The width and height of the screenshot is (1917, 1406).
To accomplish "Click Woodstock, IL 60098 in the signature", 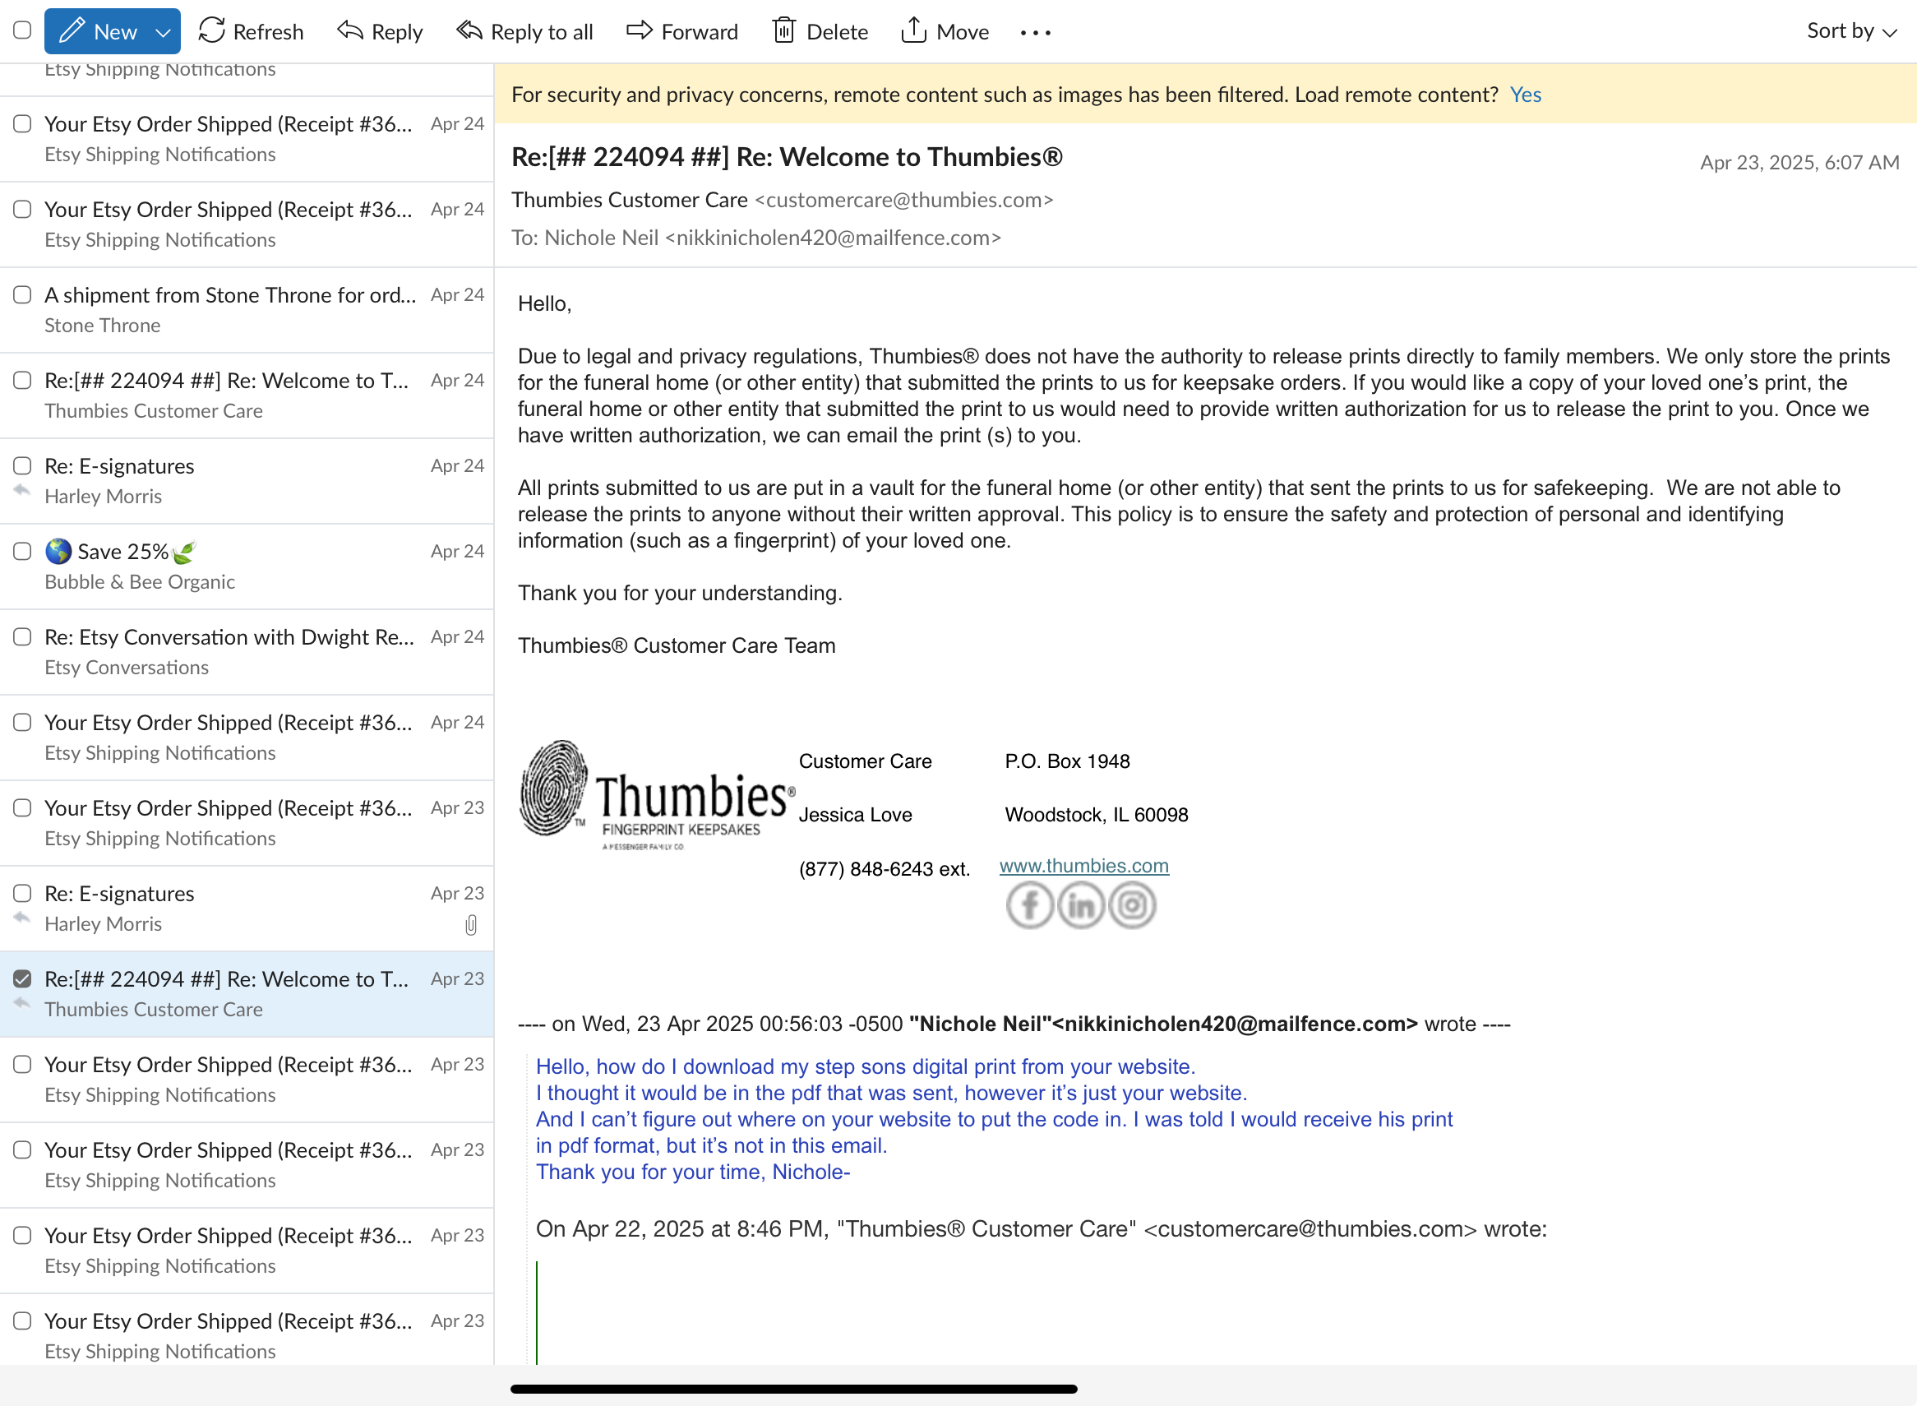I will 1097,815.
